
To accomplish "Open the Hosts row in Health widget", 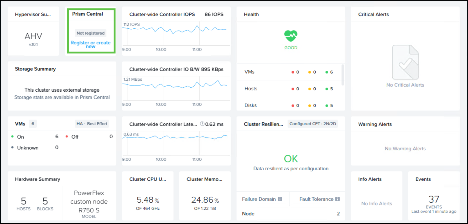I will click(x=289, y=89).
